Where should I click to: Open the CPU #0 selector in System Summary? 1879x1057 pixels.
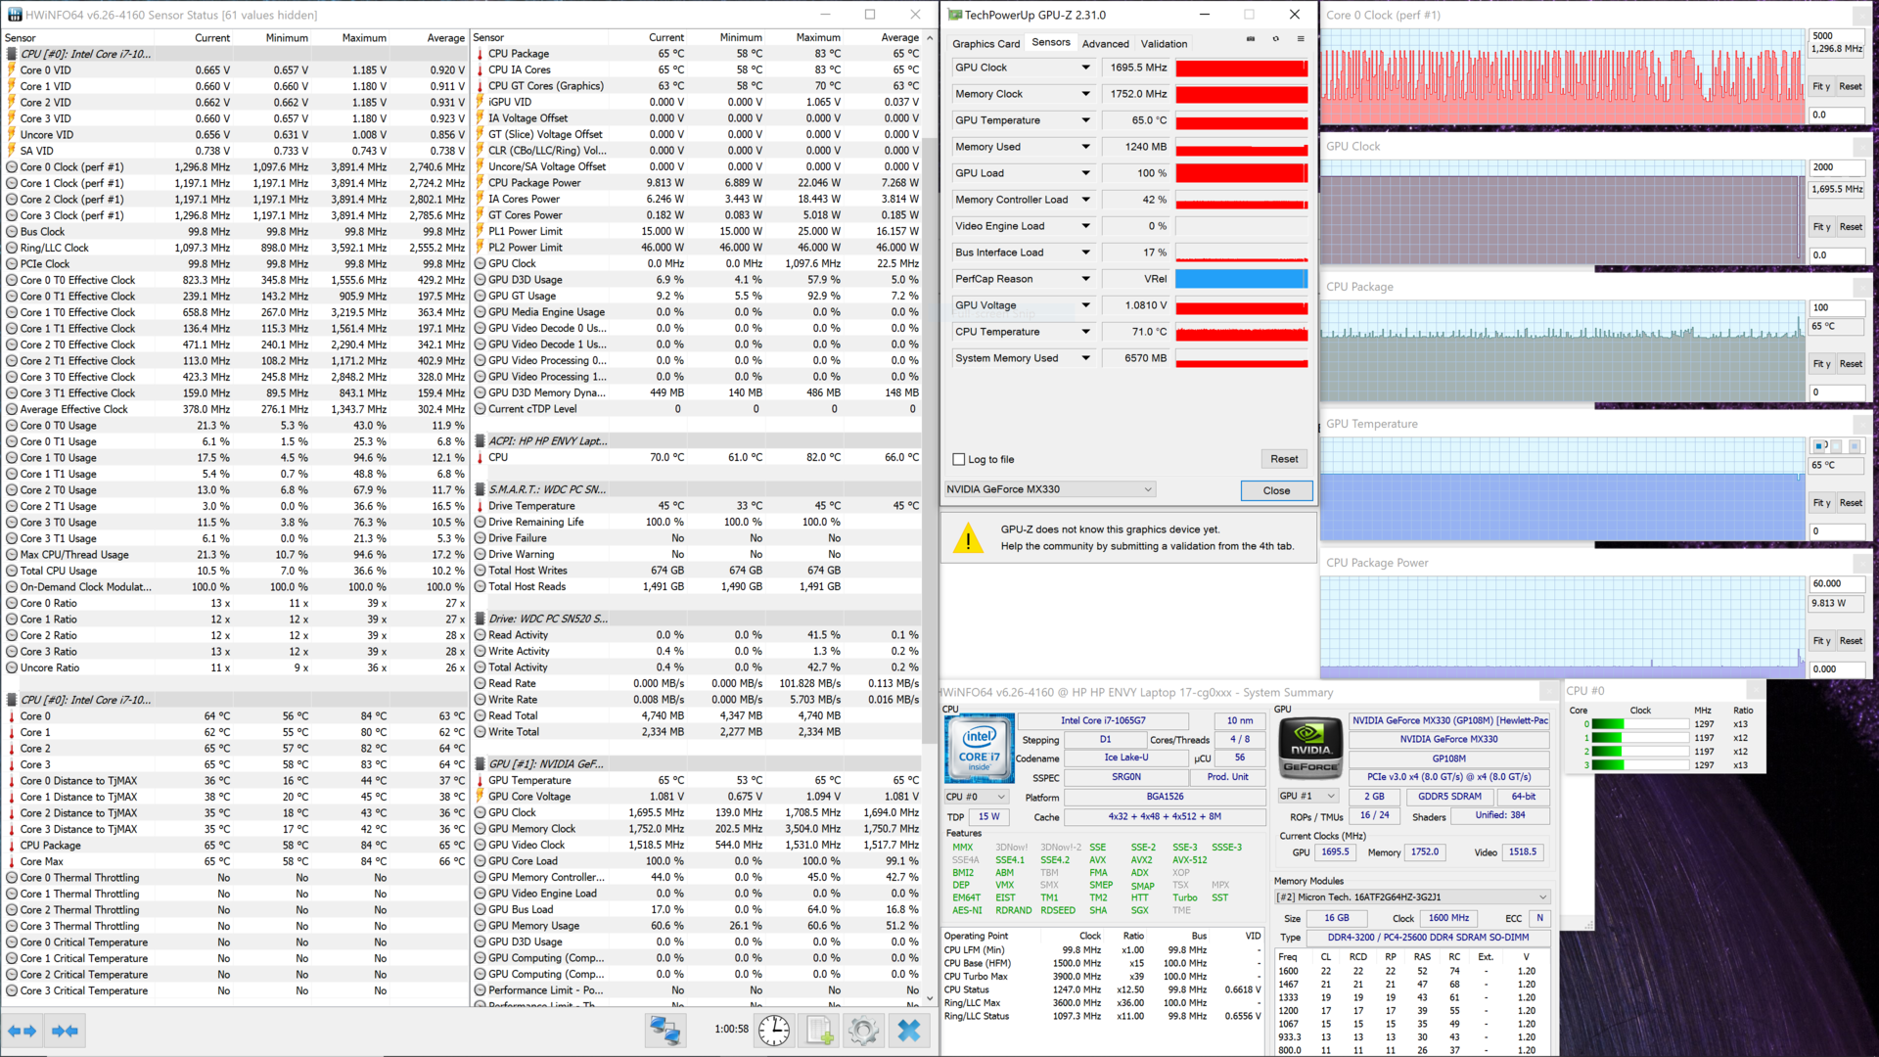[x=977, y=797]
